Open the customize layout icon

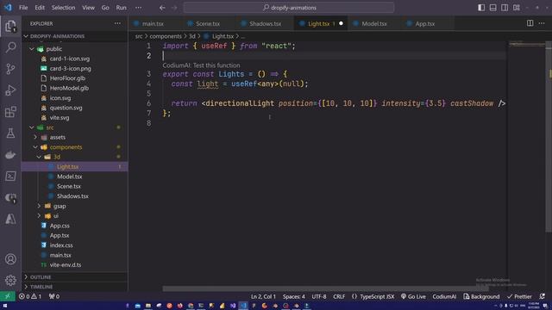(517, 8)
